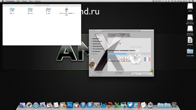Open second blue folder stack beside Trash
The width and height of the screenshot is (196, 110).
click(167, 105)
